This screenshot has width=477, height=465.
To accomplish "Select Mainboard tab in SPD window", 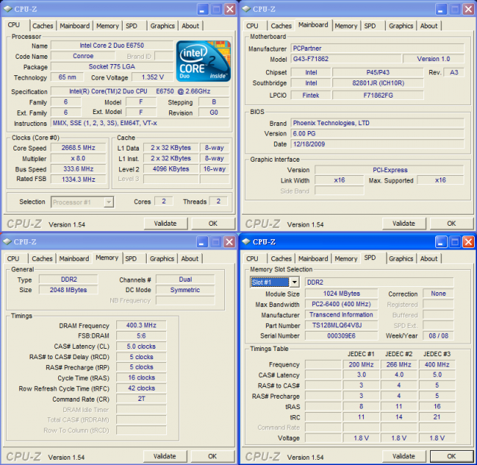I will pyautogui.click(x=313, y=259).
